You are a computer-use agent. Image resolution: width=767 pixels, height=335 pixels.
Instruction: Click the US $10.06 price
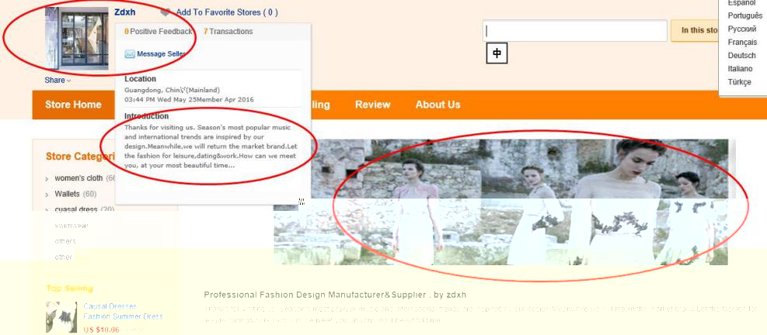click(101, 330)
